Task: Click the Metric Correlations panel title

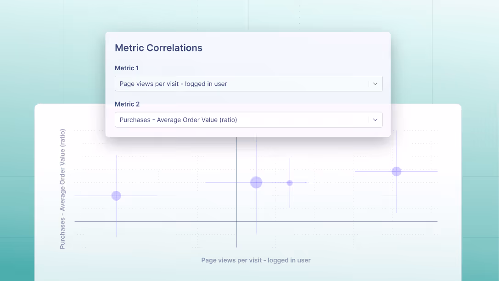Action: (x=158, y=48)
